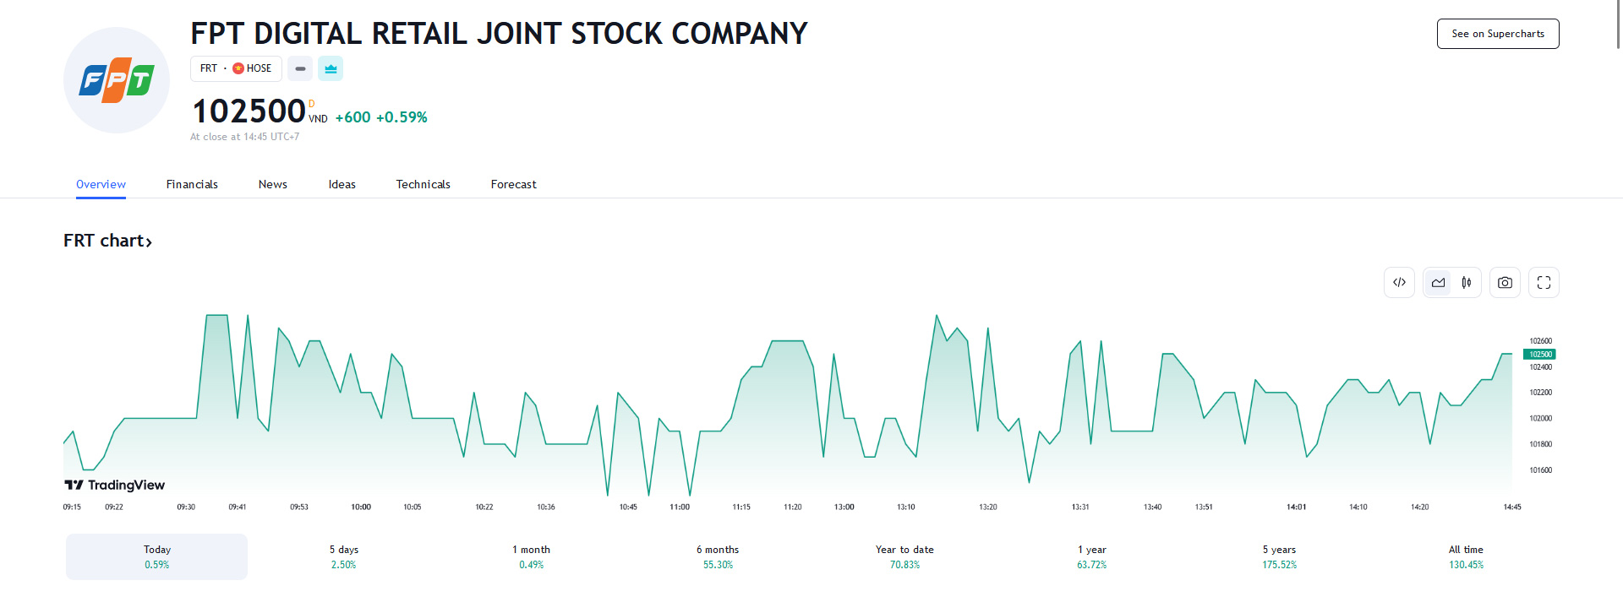
Task: Click the embed code icon above chart
Action: click(1399, 283)
